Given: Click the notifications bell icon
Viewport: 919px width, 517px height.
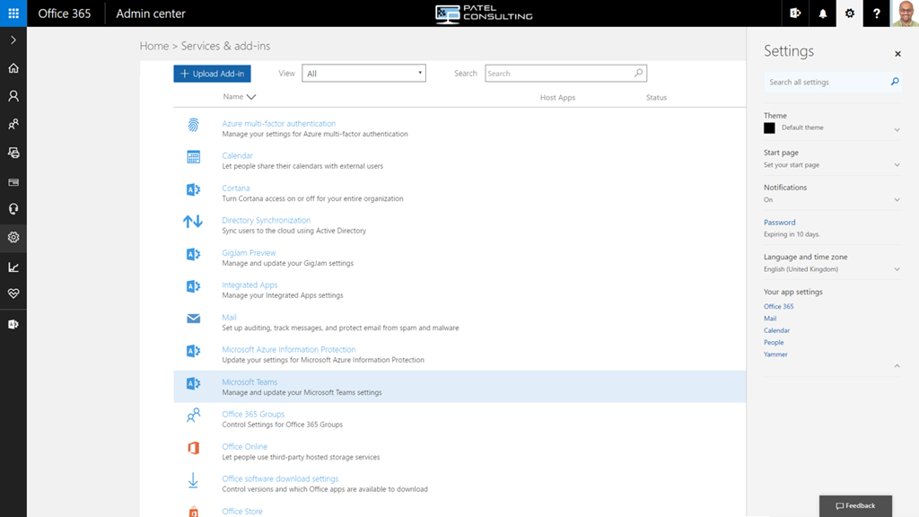Looking at the screenshot, I should coord(822,13).
